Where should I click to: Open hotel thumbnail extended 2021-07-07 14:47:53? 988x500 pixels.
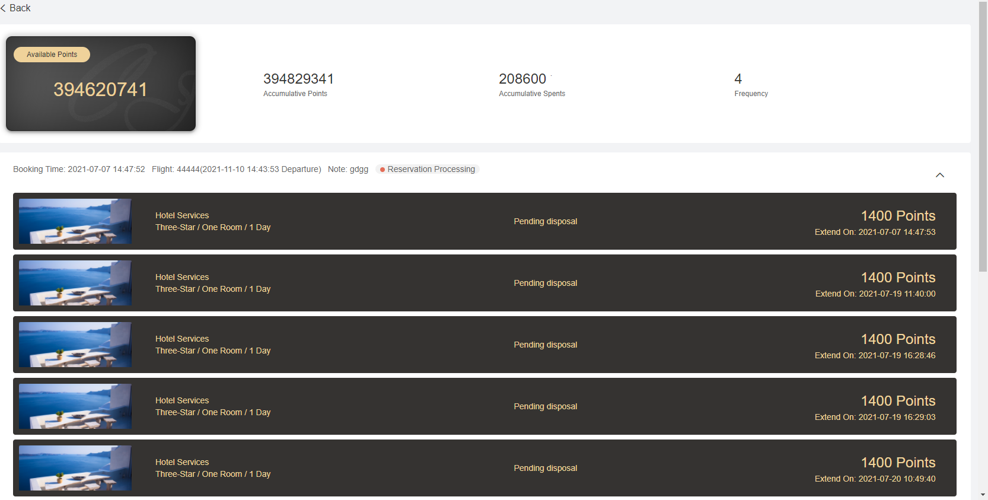tap(75, 221)
